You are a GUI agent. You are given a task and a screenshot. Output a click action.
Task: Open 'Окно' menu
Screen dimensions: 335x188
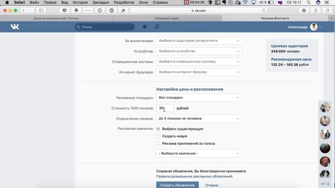[143, 2]
